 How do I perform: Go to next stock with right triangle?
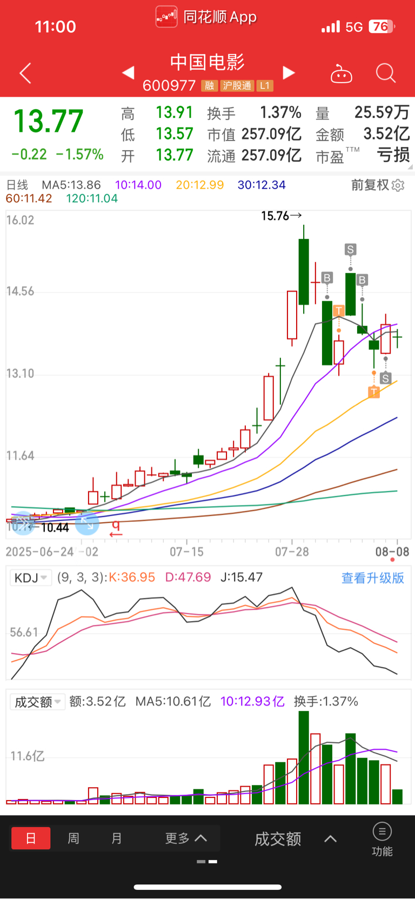[289, 72]
